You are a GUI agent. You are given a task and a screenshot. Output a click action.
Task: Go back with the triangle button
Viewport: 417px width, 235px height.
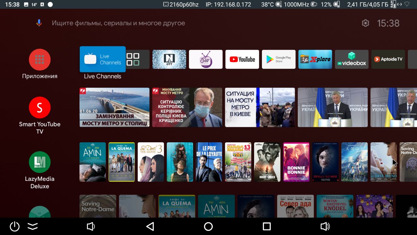coord(150,227)
